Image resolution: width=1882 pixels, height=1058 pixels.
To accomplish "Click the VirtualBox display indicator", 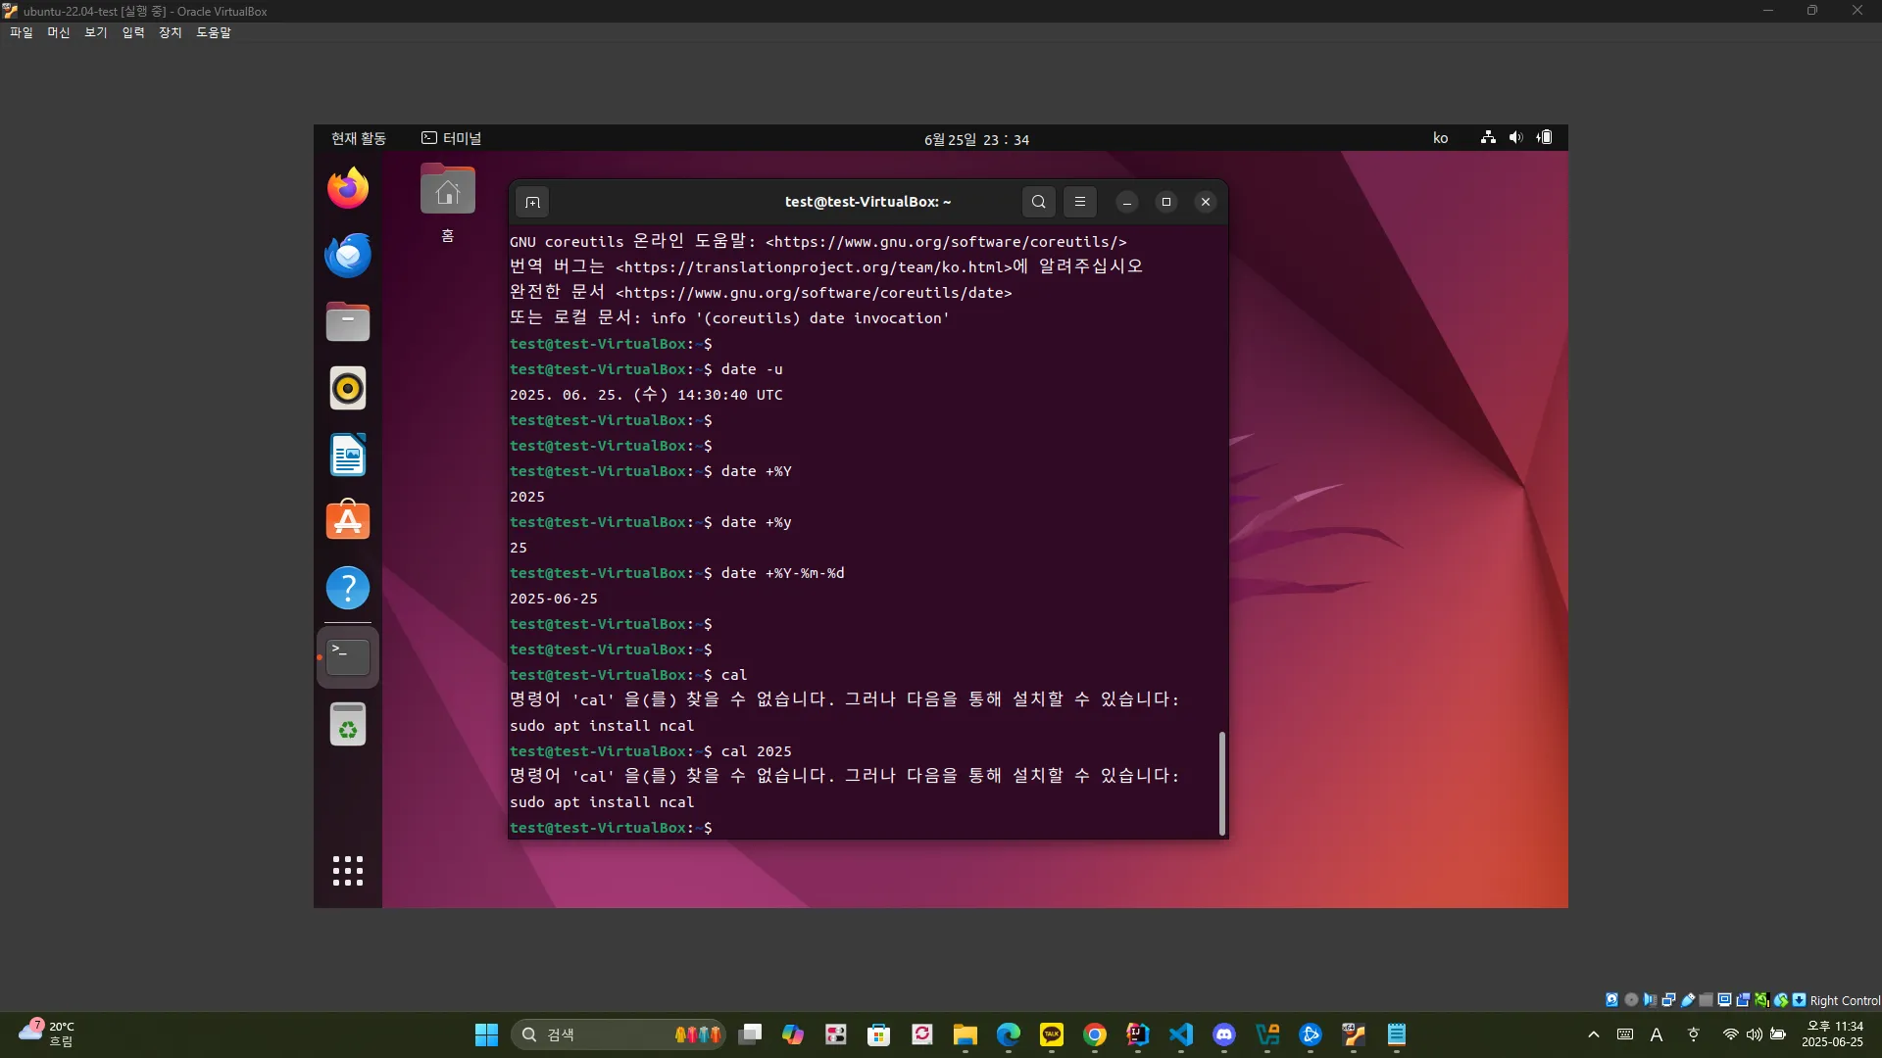I will pos(1724,1000).
